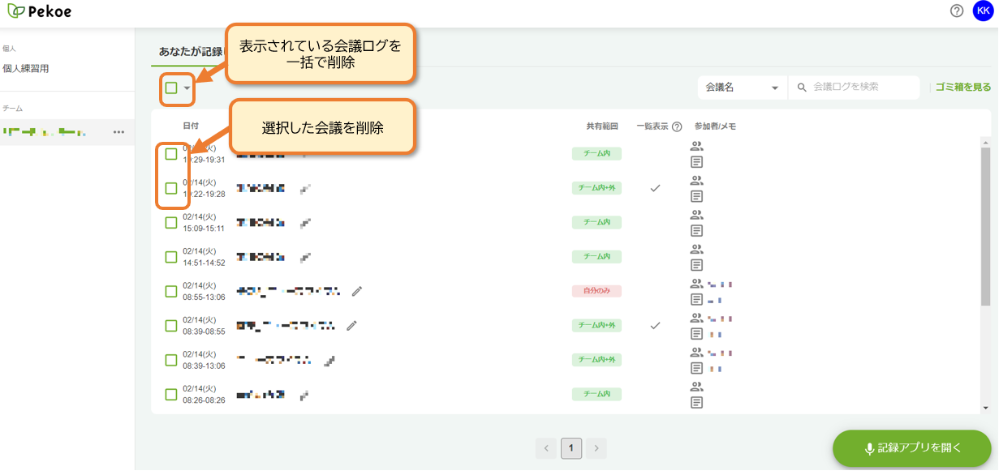Edit title of the 08:55-13:06 meeting
Viewport: 999px width, 475px height.
pos(356,291)
